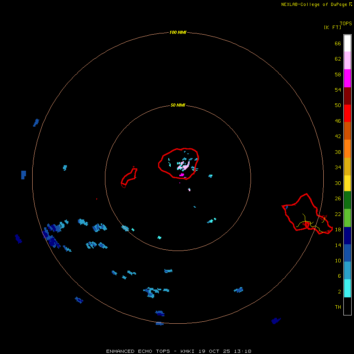Click the 22 legend value
Image resolution: width=354 pixels, height=354 pixels.
coord(338,214)
